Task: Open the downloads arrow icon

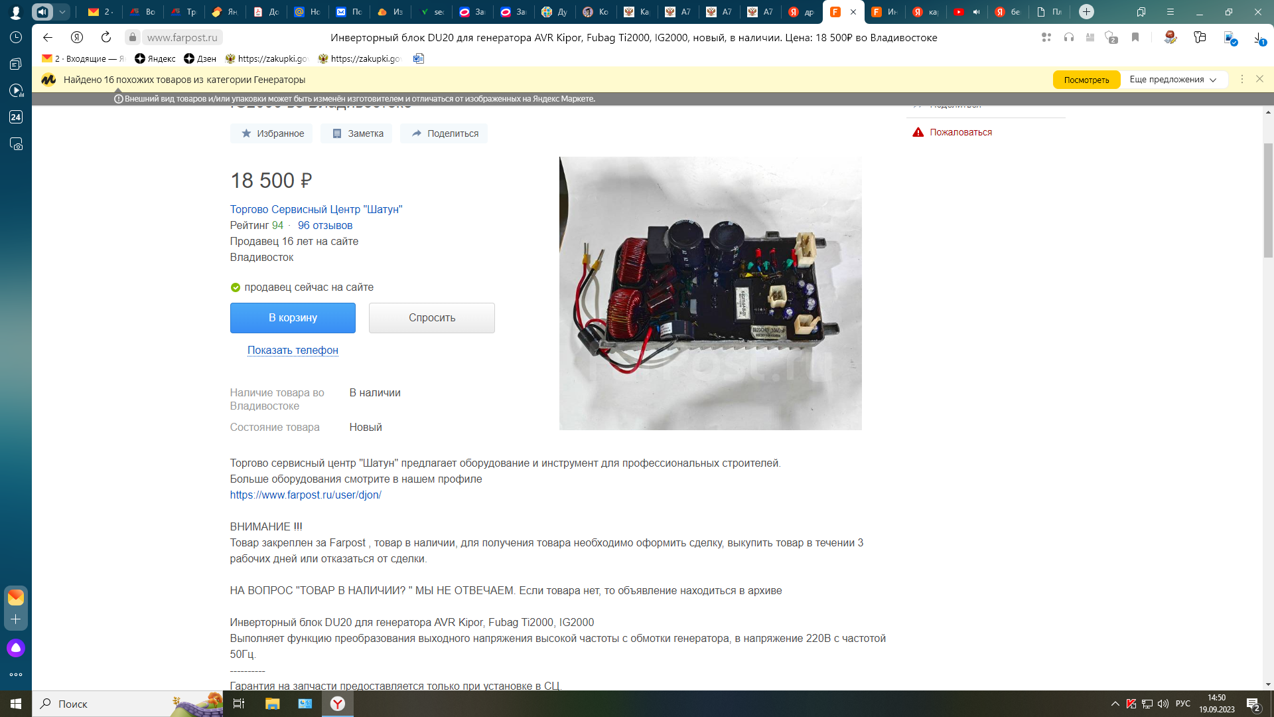Action: coord(1258,38)
